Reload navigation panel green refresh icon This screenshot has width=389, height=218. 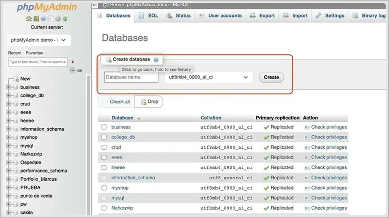point(65,18)
